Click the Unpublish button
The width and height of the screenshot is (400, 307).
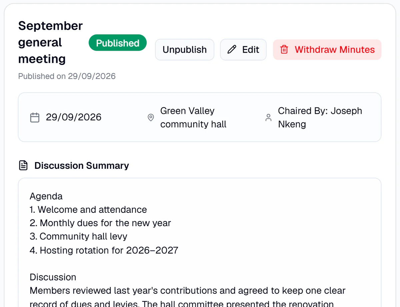click(x=185, y=50)
